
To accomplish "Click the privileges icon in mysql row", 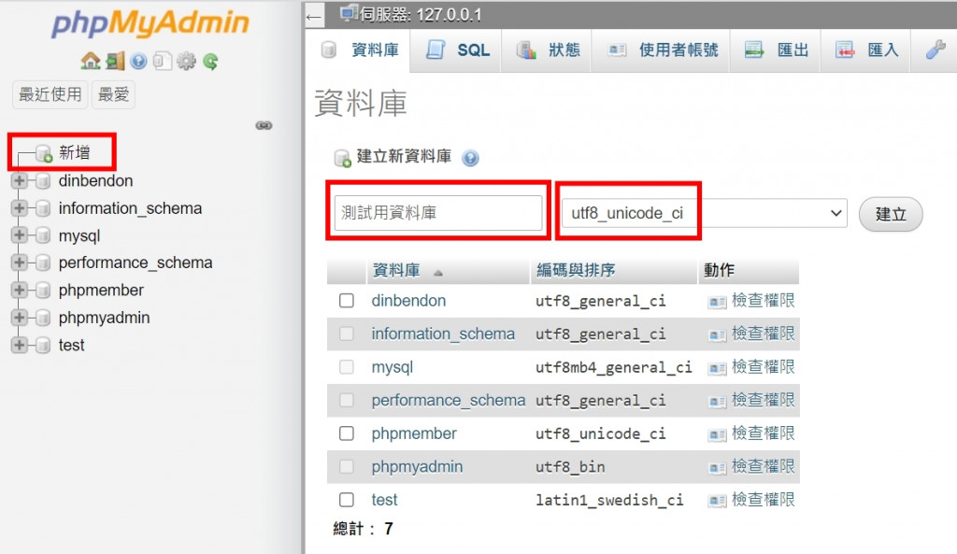I will (717, 368).
